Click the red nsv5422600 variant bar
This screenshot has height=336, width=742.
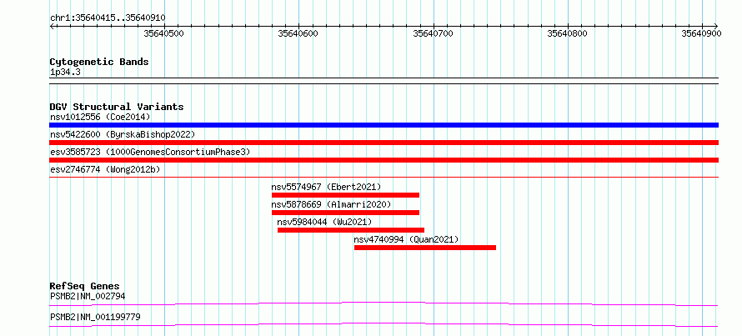384,143
